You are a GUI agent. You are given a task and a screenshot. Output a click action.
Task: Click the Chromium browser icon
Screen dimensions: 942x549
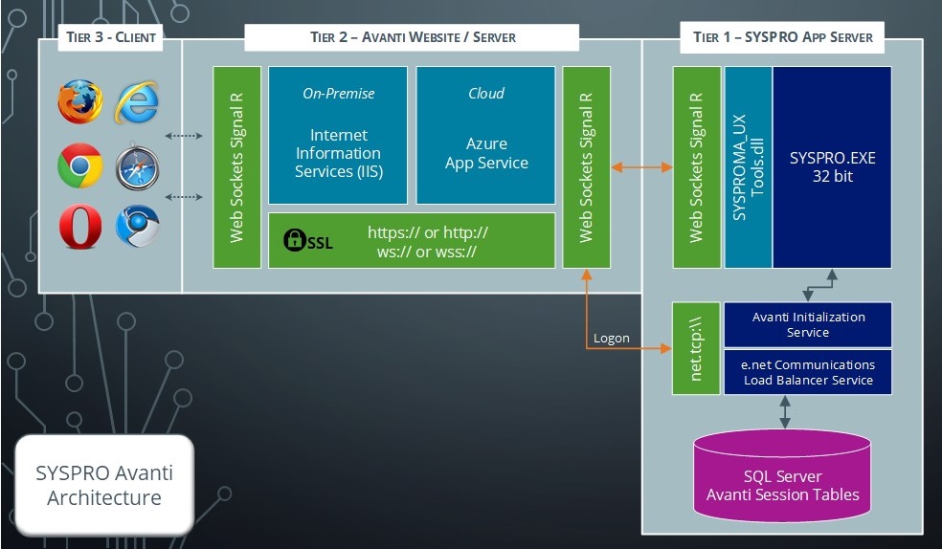(137, 228)
